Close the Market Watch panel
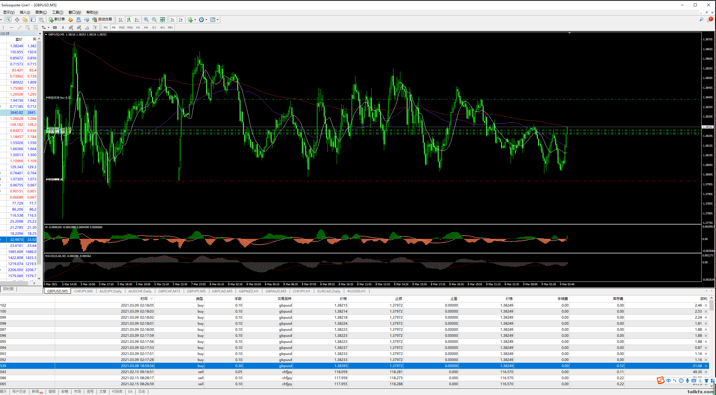The height and width of the screenshot is (395, 716). tap(40, 33)
